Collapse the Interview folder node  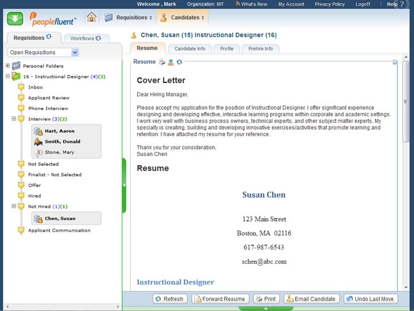click(x=13, y=119)
